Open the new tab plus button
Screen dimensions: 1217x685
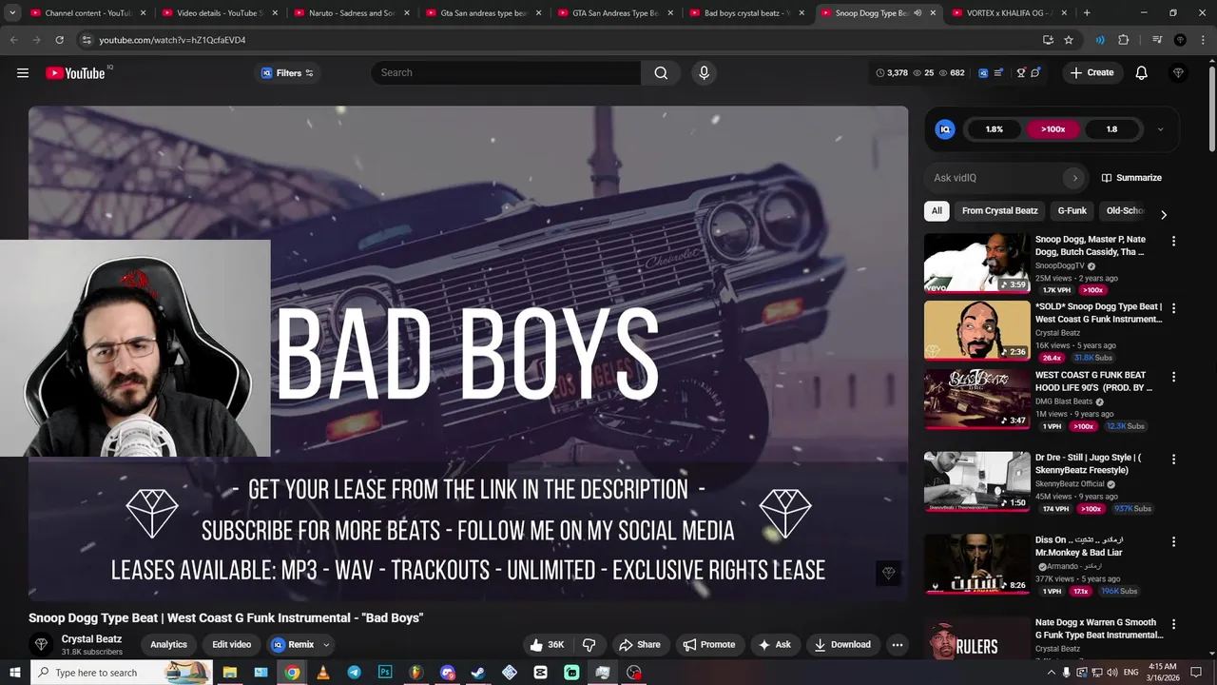pos(1087,13)
